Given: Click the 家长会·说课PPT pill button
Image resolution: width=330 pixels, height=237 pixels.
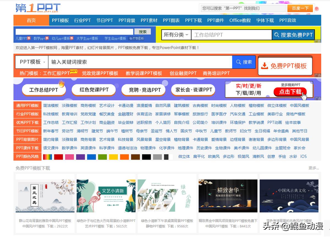Looking at the screenshot, I should coord(194,90).
